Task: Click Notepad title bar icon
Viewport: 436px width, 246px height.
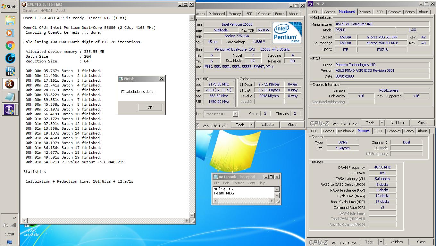Action: pyautogui.click(x=216, y=177)
